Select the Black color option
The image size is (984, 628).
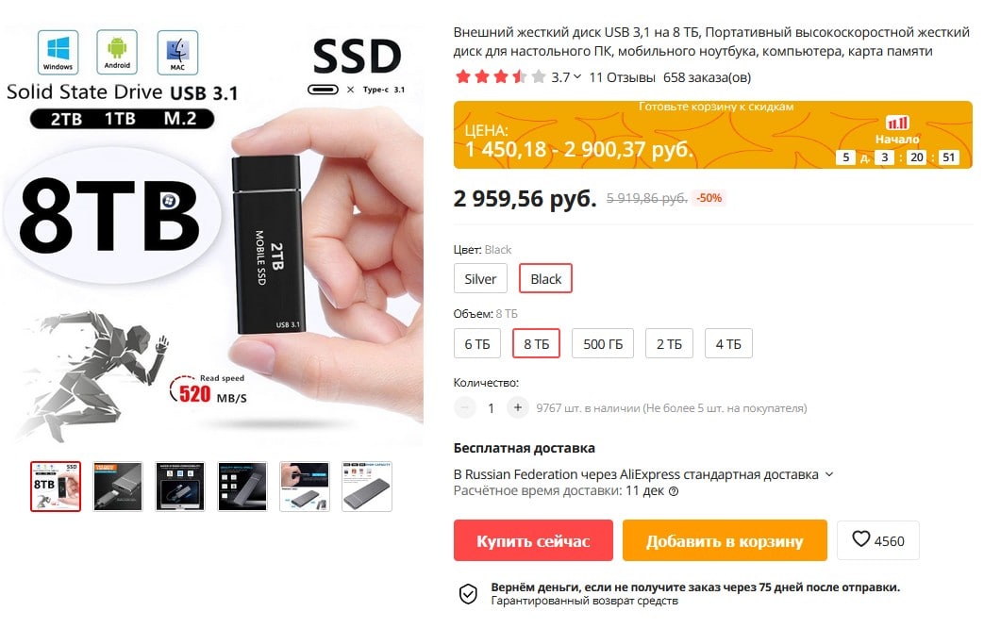(x=545, y=278)
